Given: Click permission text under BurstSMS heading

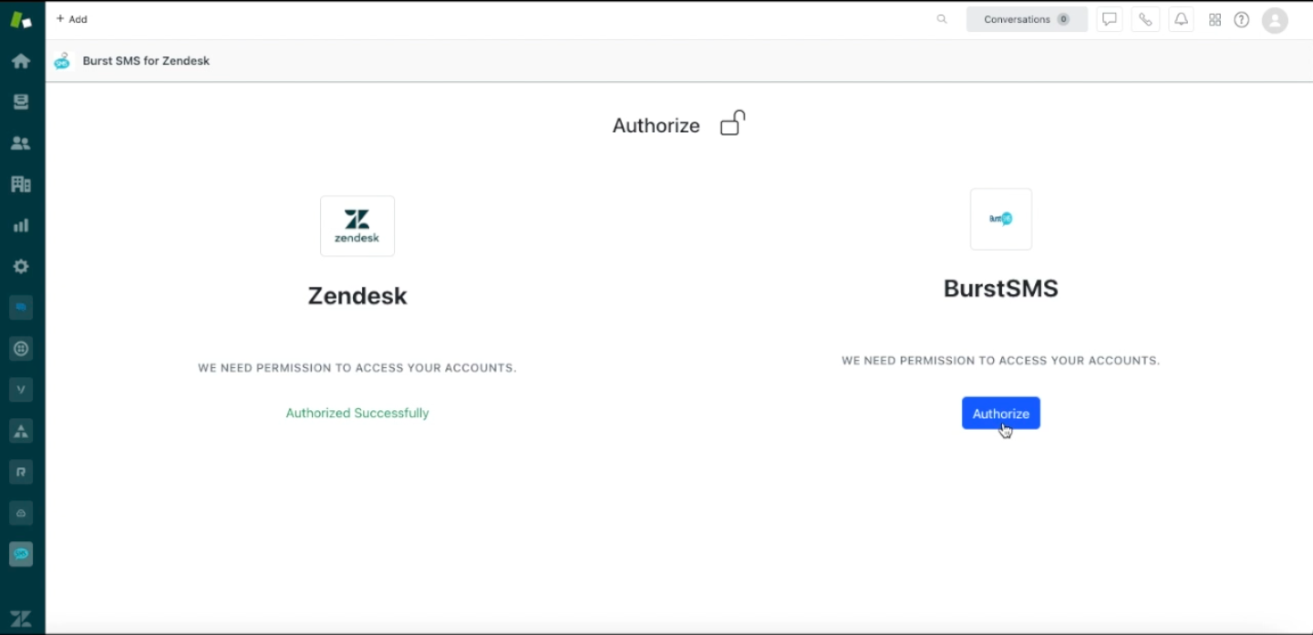Looking at the screenshot, I should point(1000,361).
